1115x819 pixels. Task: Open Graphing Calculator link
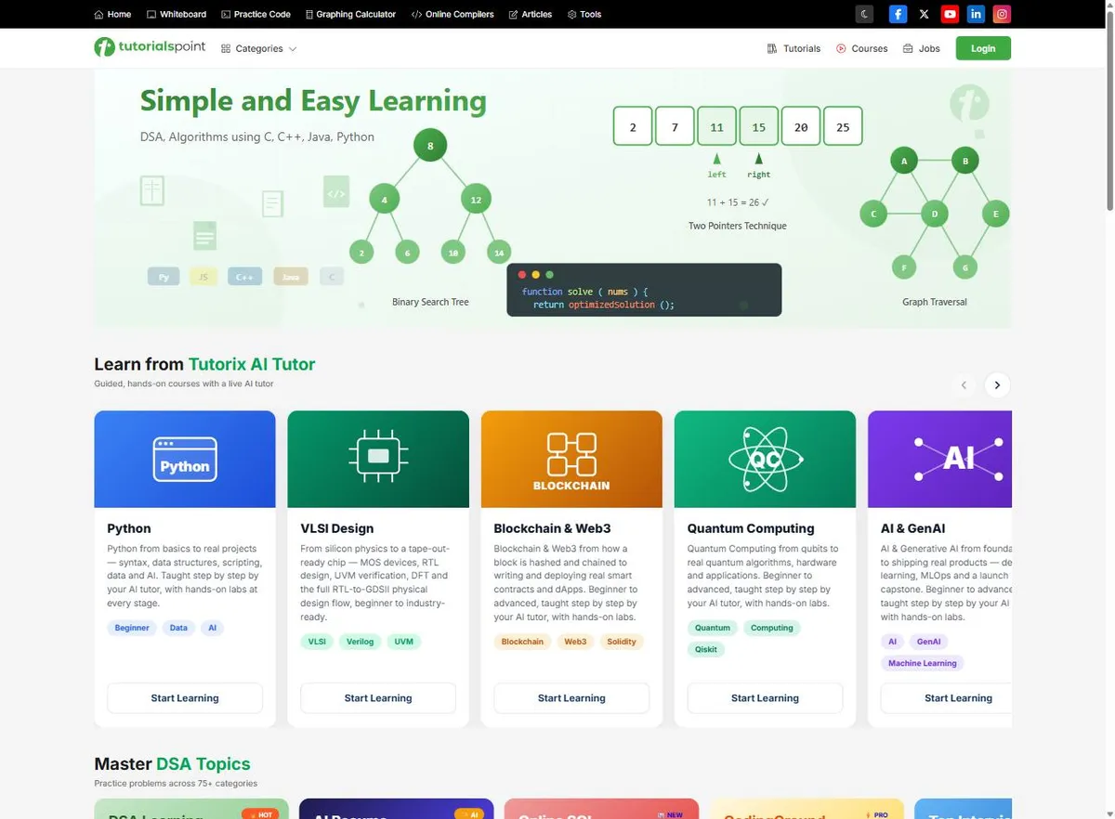(349, 14)
